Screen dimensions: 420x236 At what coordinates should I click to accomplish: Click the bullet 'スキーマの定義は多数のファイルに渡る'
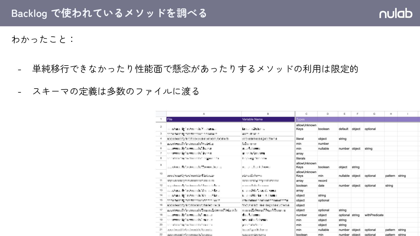pos(116,91)
